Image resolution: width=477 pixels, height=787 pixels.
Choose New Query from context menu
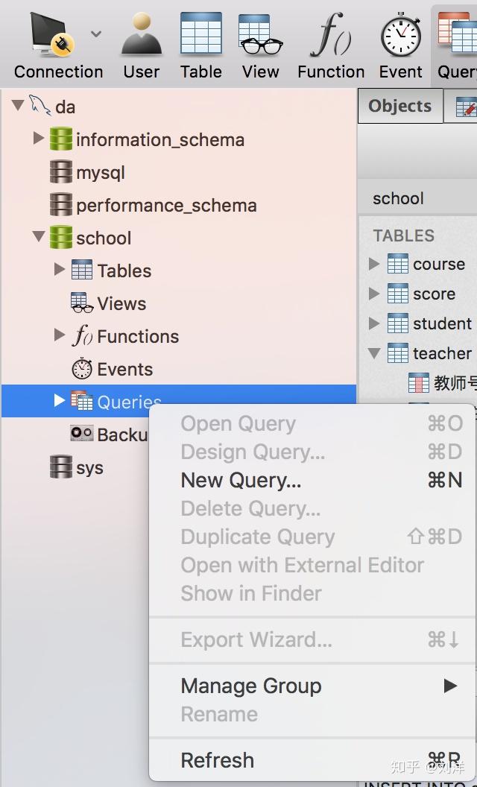pos(241,481)
